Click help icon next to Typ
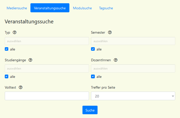180x118 pixels. pyautogui.click(x=15, y=32)
